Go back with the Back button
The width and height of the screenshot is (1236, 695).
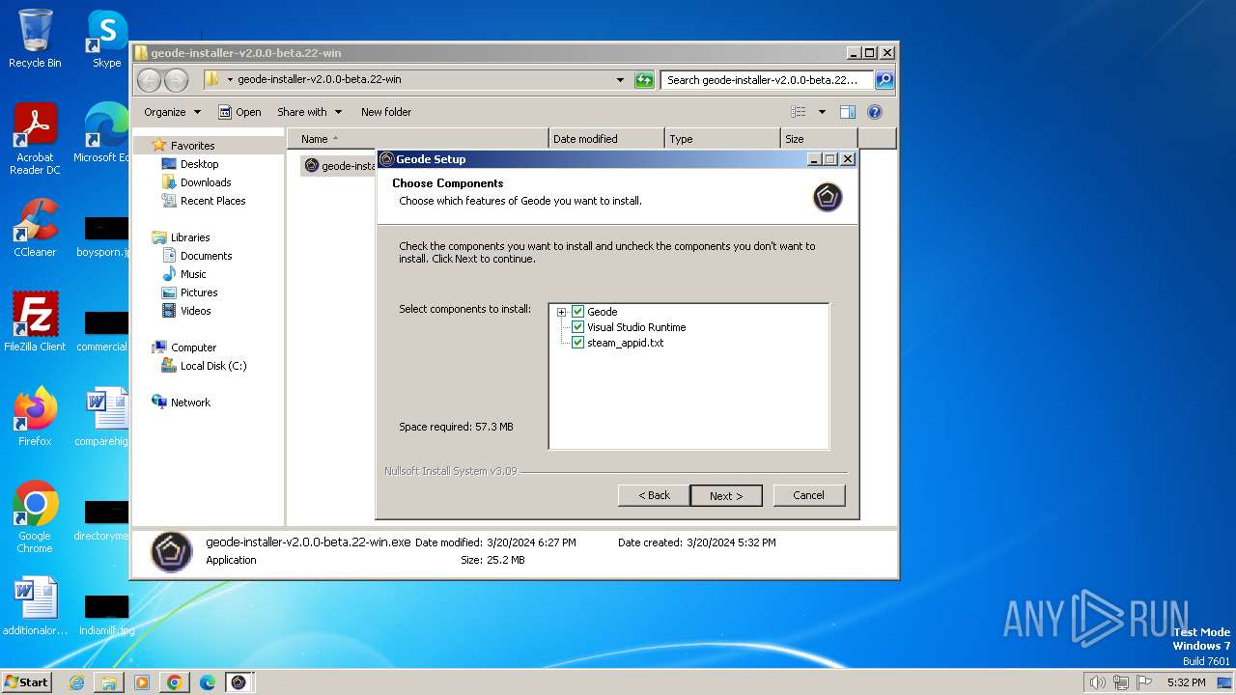(x=654, y=495)
